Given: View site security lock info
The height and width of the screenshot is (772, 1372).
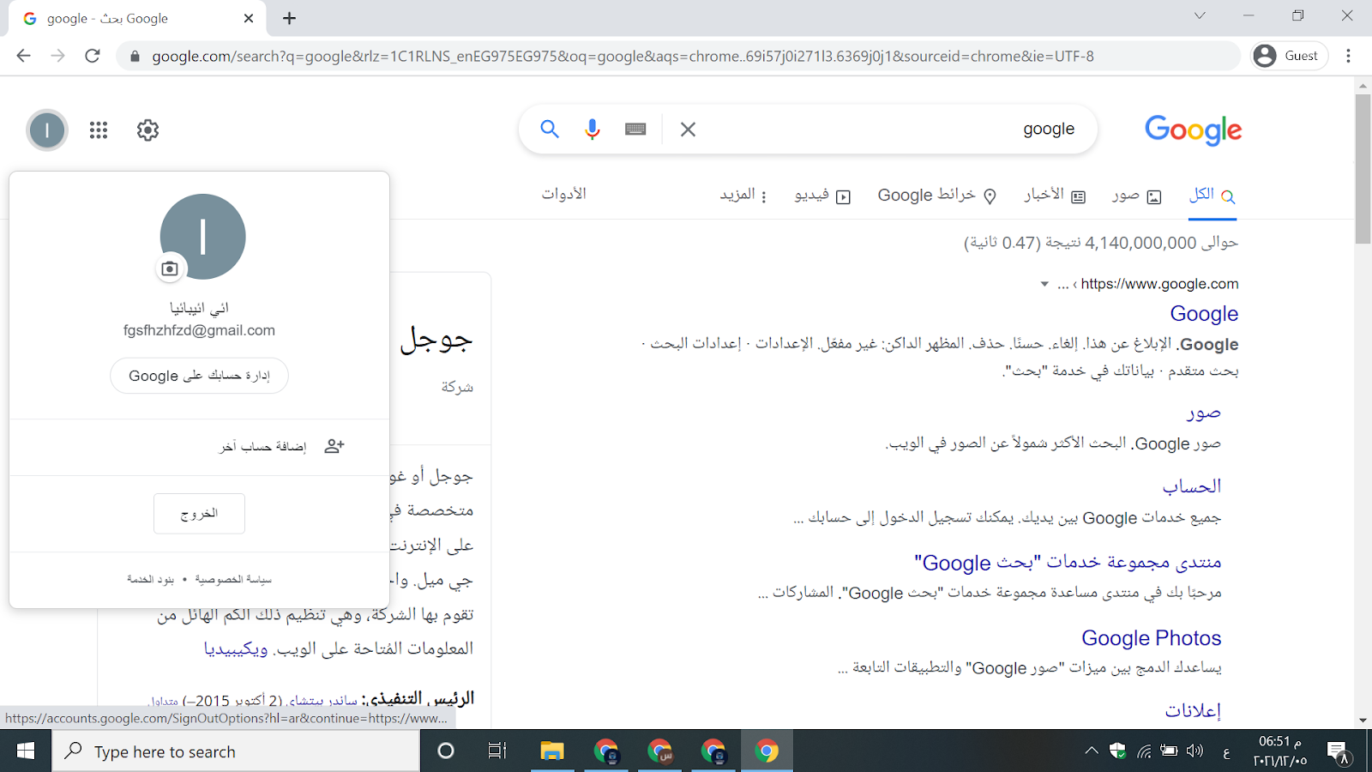Looking at the screenshot, I should point(135,57).
